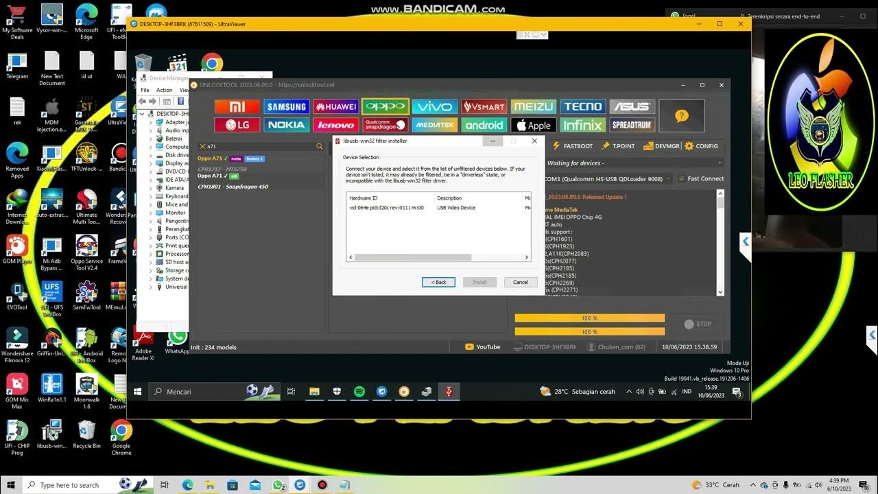Click the upper 100 % progress bar

(x=590, y=318)
